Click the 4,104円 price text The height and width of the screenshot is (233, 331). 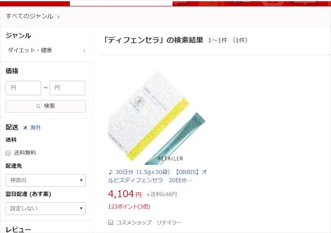[x=125, y=194]
